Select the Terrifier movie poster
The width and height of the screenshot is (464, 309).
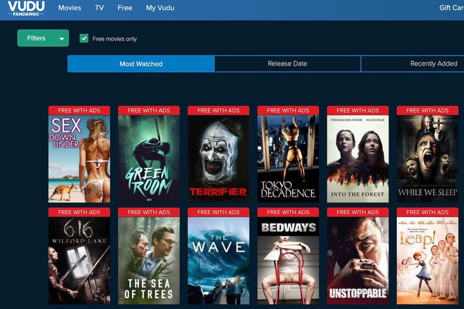click(x=218, y=158)
